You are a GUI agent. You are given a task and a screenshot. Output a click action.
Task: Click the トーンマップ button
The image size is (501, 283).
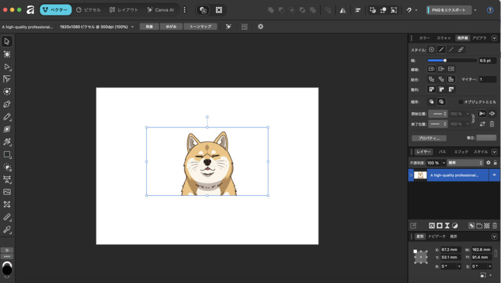(200, 27)
